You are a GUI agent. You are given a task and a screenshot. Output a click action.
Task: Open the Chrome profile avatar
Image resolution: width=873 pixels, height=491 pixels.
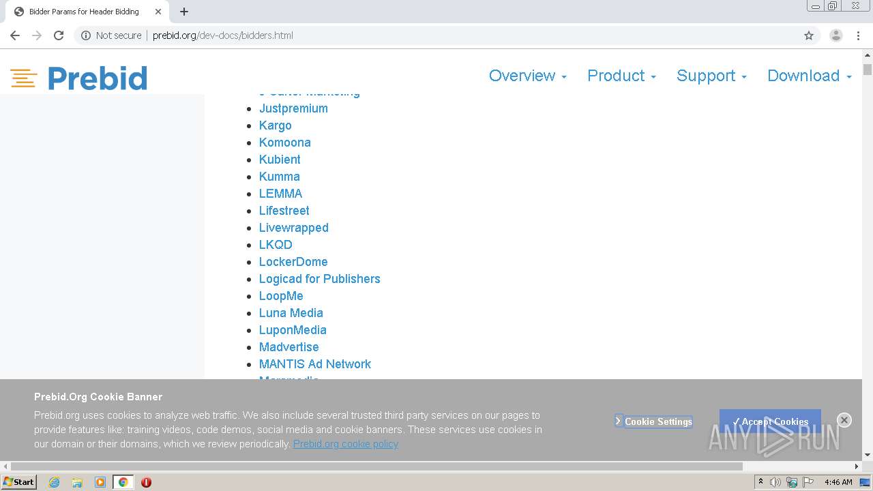(836, 35)
